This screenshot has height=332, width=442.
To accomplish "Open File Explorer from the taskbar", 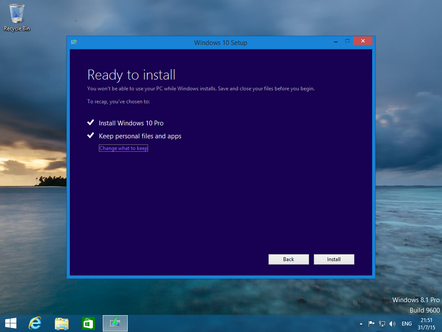I will 62,323.
